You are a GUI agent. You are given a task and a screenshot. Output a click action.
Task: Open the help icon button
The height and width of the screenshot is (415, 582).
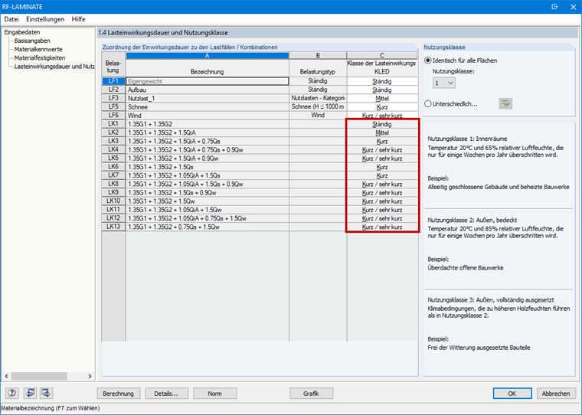coord(12,393)
